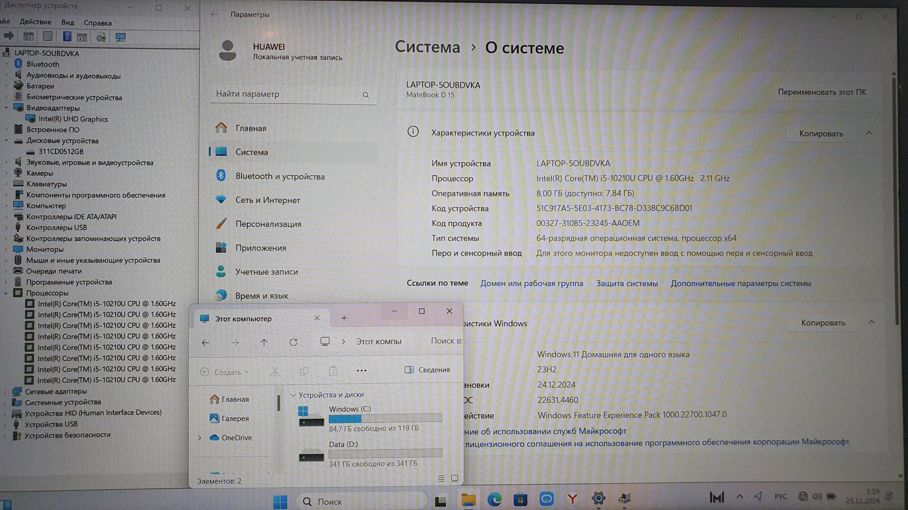The image size is (908, 510).
Task: Toggle the Сведения details pane button
Action: point(427,370)
